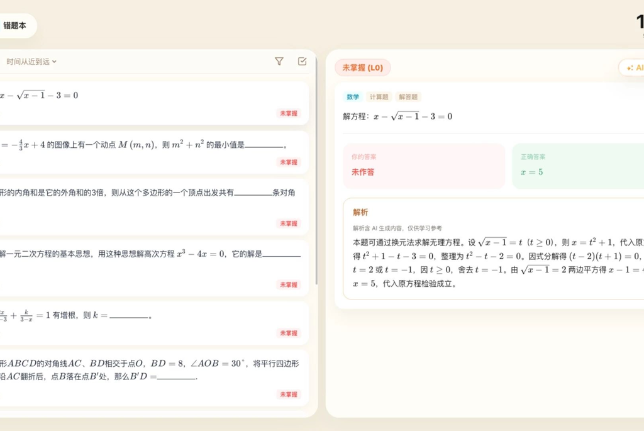Select the question card about m²+n² 的最小值
Screen dimensions: 644x431
(x=153, y=152)
